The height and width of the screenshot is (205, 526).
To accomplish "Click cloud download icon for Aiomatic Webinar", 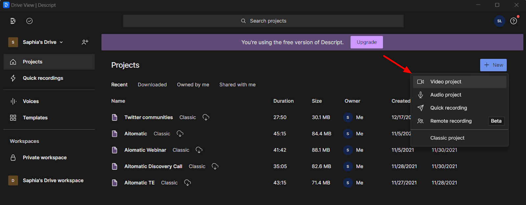I will pos(199,150).
